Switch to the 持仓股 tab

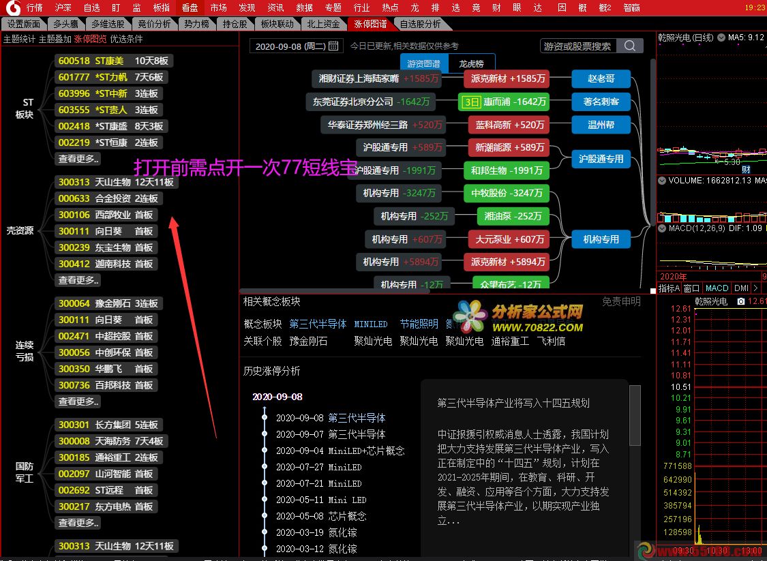click(x=235, y=24)
